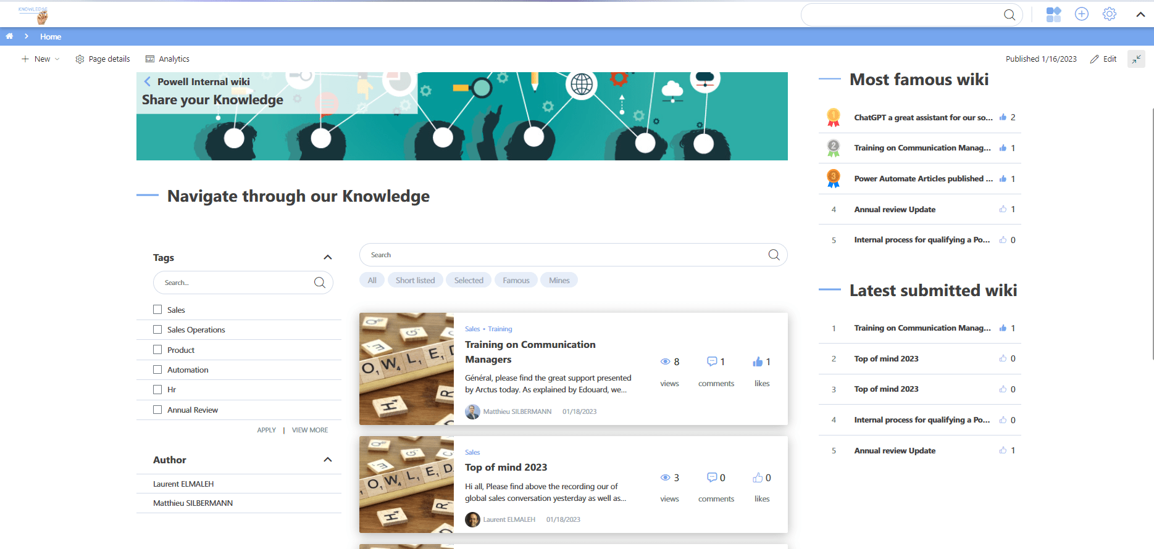The image size is (1154, 549).
Task: Check the Automation tag checkbox
Action: pyautogui.click(x=157, y=369)
